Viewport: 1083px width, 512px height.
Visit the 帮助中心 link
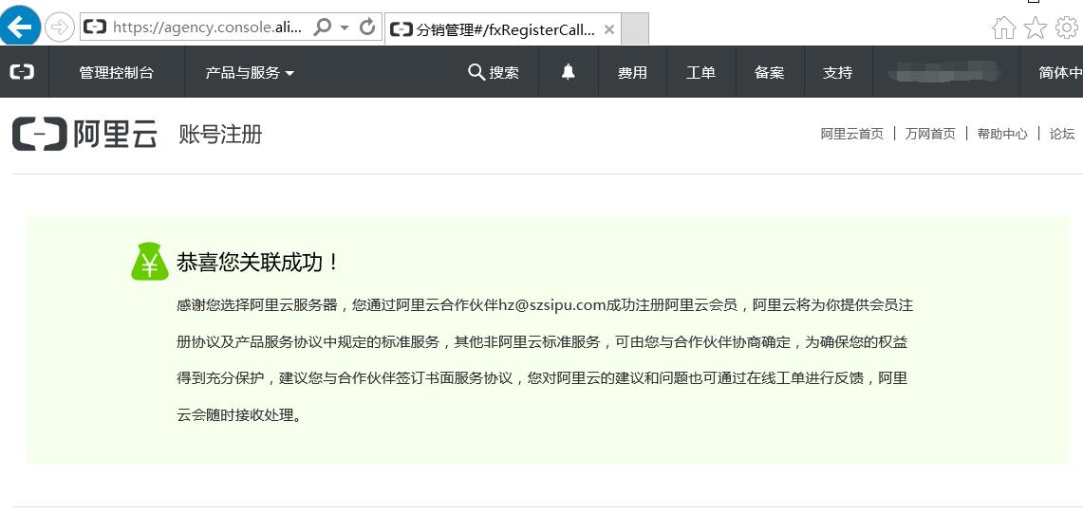1001,134
